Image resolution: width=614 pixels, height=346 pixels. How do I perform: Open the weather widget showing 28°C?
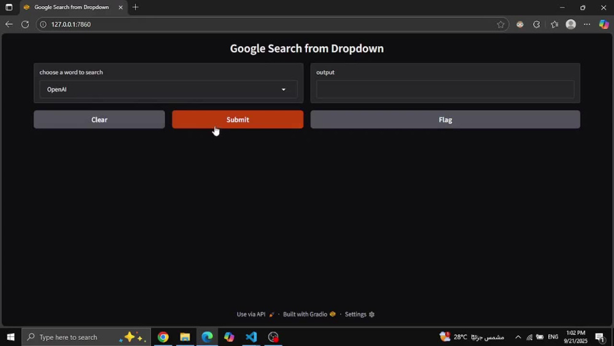click(472, 337)
